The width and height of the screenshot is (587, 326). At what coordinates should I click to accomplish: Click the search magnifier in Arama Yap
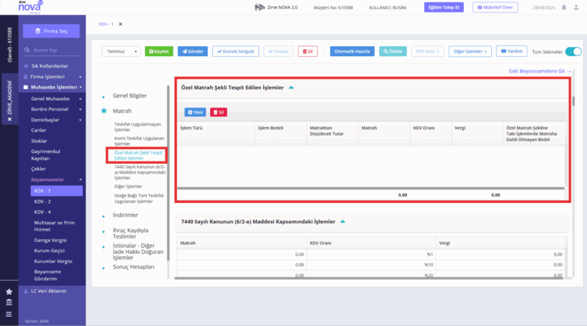point(27,50)
